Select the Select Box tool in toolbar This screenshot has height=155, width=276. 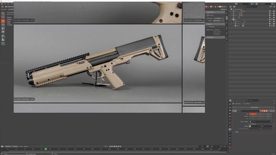tap(3, 13)
